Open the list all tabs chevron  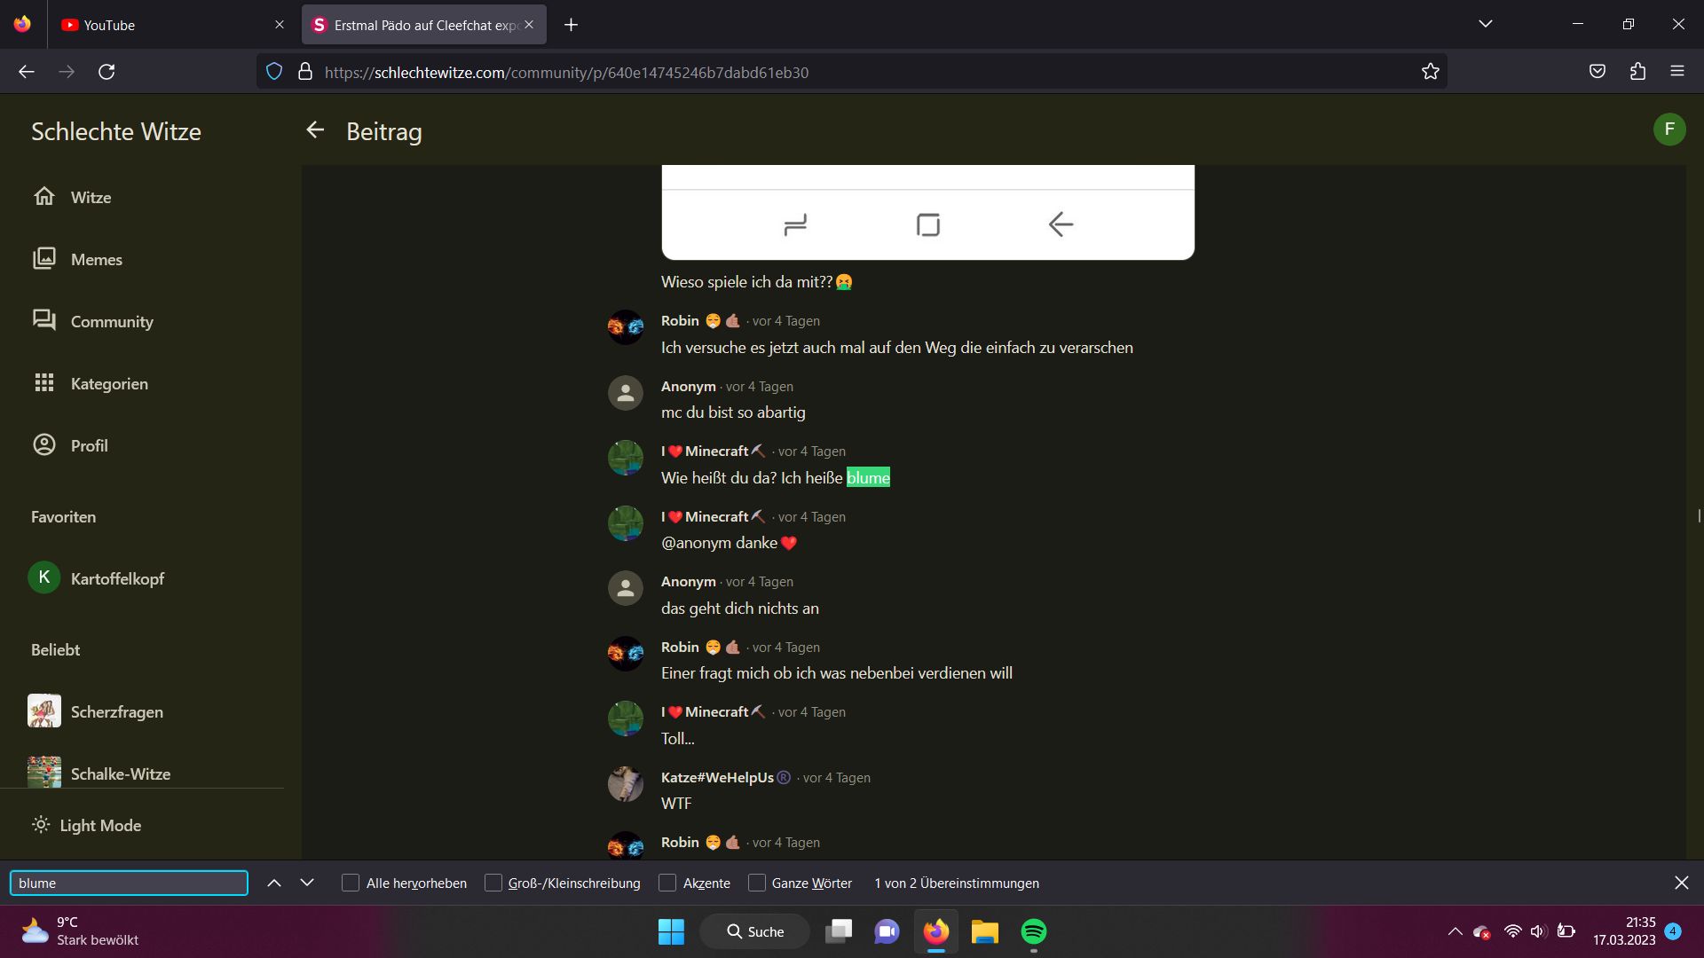tap(1485, 24)
